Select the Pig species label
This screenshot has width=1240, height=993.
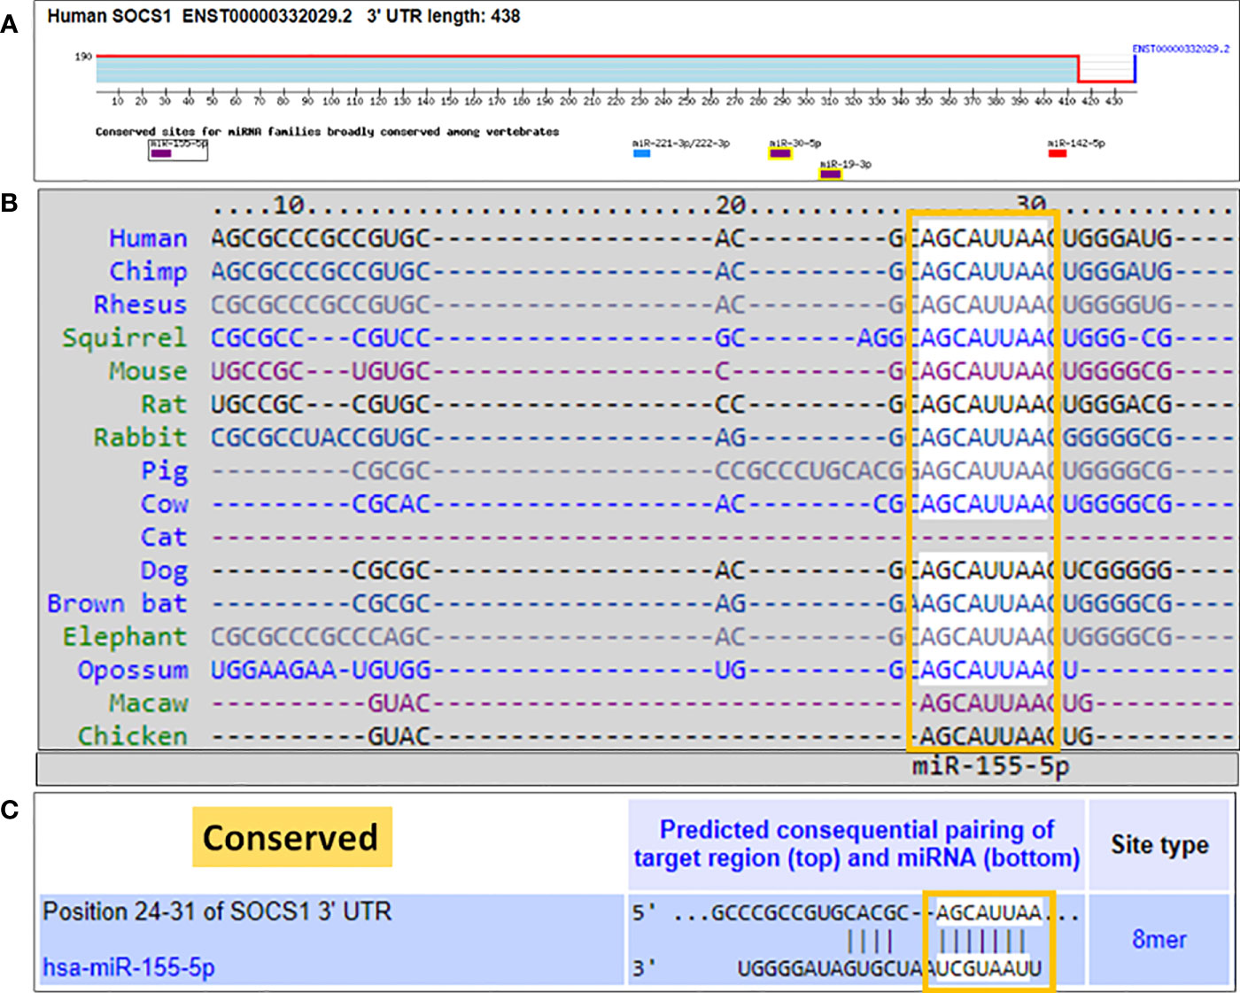tap(164, 471)
